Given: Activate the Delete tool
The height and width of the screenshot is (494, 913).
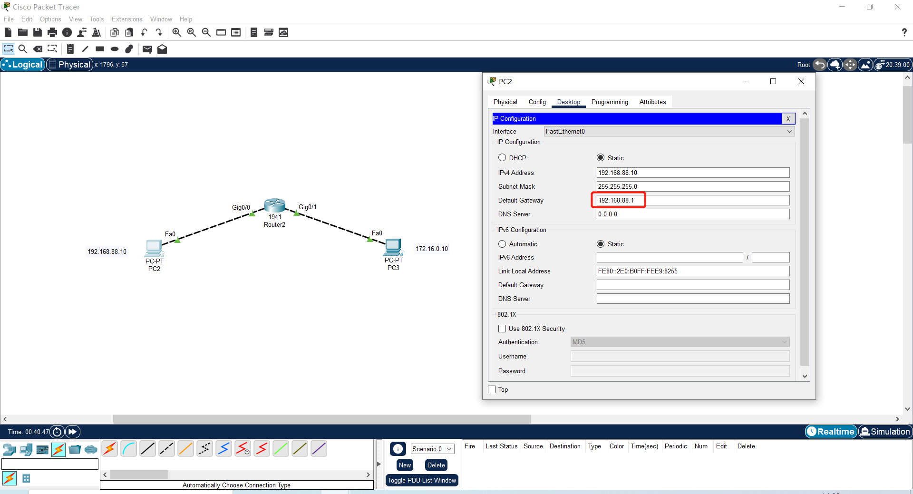Looking at the screenshot, I should point(38,49).
